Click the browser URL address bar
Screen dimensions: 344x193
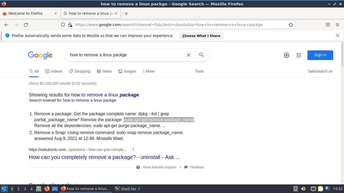click(x=177, y=25)
